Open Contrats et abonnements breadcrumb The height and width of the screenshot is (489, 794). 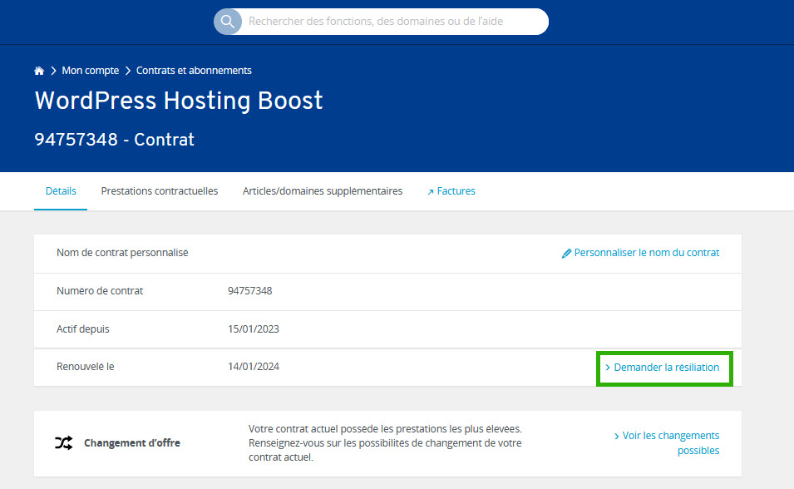pyautogui.click(x=194, y=71)
